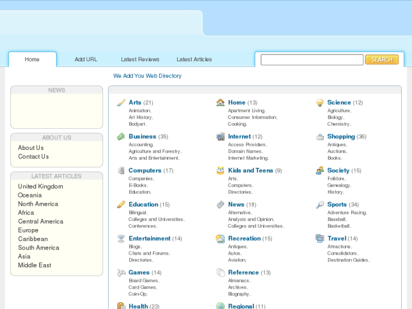The width and height of the screenshot is (412, 309).
Task: Open the Caribbean article link
Action: tap(33, 239)
